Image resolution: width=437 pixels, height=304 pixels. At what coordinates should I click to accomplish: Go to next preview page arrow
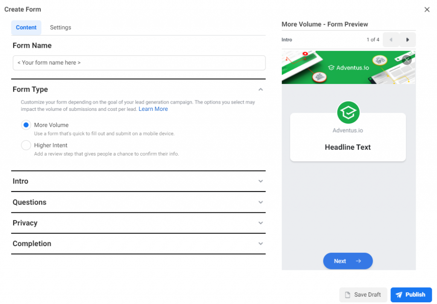click(x=408, y=40)
